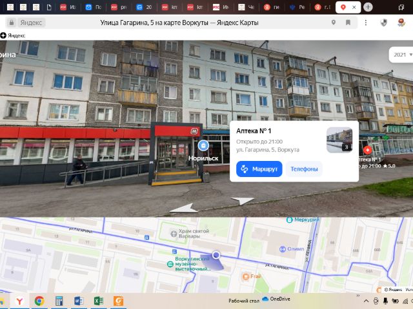
Task: Select Храм святой Варвары on map
Action: tap(194, 233)
